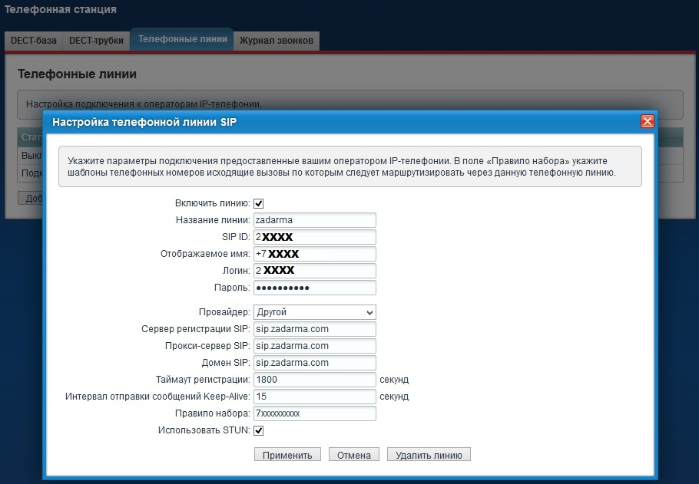Click the "Логин" input field
The width and height of the screenshot is (699, 484).
314,271
